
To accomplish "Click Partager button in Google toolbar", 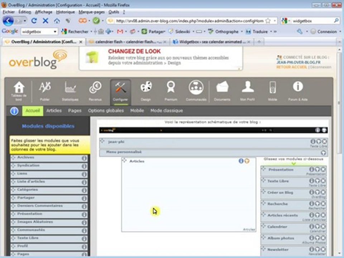I will coord(153,32).
